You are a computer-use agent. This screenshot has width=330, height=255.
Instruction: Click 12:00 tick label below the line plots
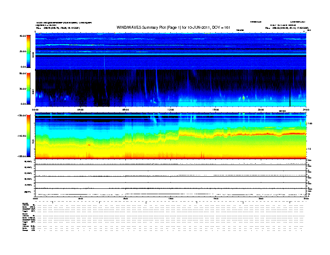(171, 198)
